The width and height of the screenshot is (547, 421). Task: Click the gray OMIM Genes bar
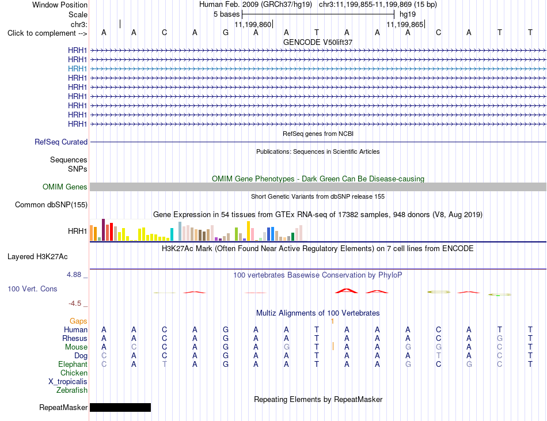click(x=318, y=187)
